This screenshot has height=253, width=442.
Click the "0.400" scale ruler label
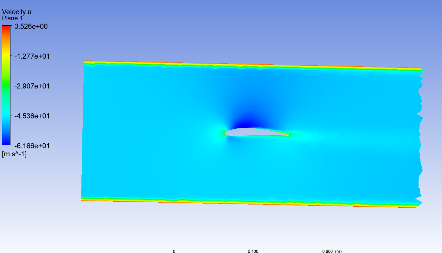click(x=253, y=251)
